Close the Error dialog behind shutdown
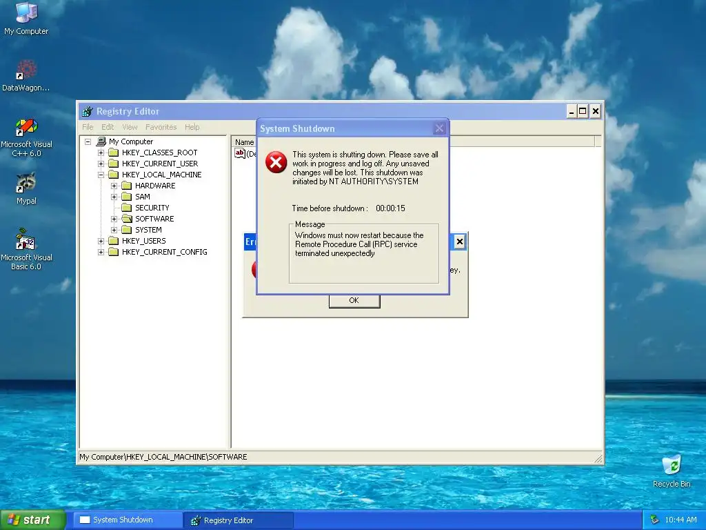This screenshot has width=706, height=530. coord(459,242)
